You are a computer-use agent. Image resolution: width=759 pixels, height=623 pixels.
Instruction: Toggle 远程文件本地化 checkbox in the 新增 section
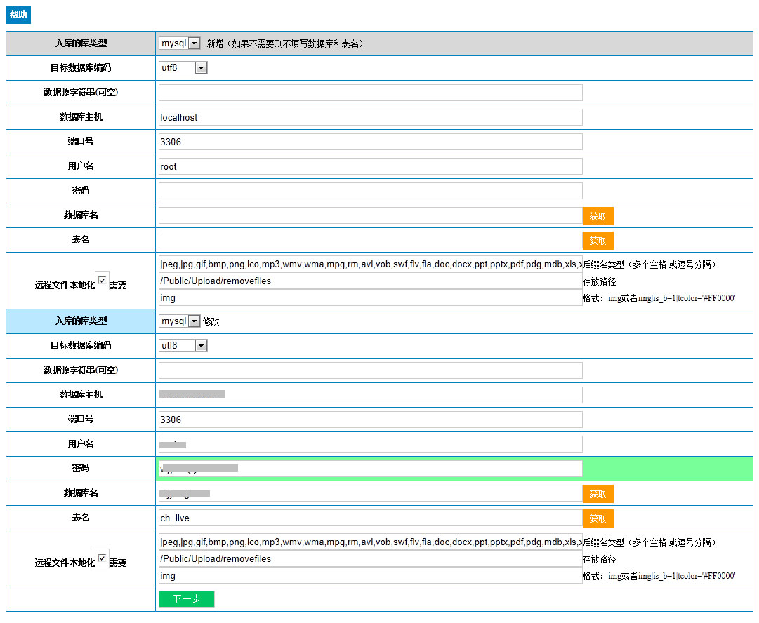[102, 281]
